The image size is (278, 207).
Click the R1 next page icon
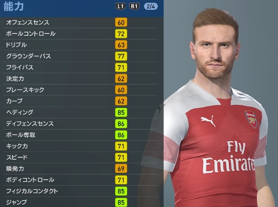(x=134, y=6)
